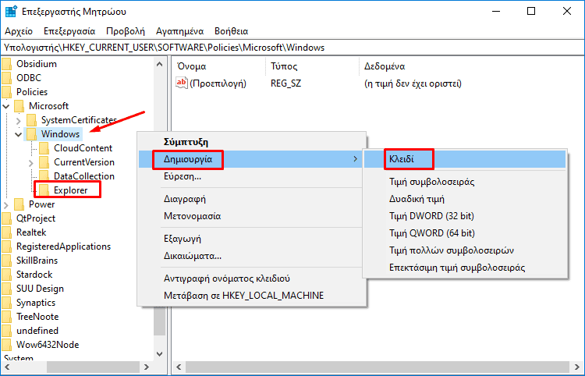
Task: Open the Αρχείο menu
Action: coord(19,31)
